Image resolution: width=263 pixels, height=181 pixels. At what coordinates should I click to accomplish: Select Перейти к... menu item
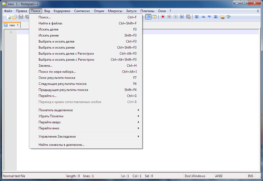point(47,96)
